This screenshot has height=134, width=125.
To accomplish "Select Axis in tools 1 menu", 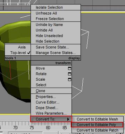I will click(22, 47).
